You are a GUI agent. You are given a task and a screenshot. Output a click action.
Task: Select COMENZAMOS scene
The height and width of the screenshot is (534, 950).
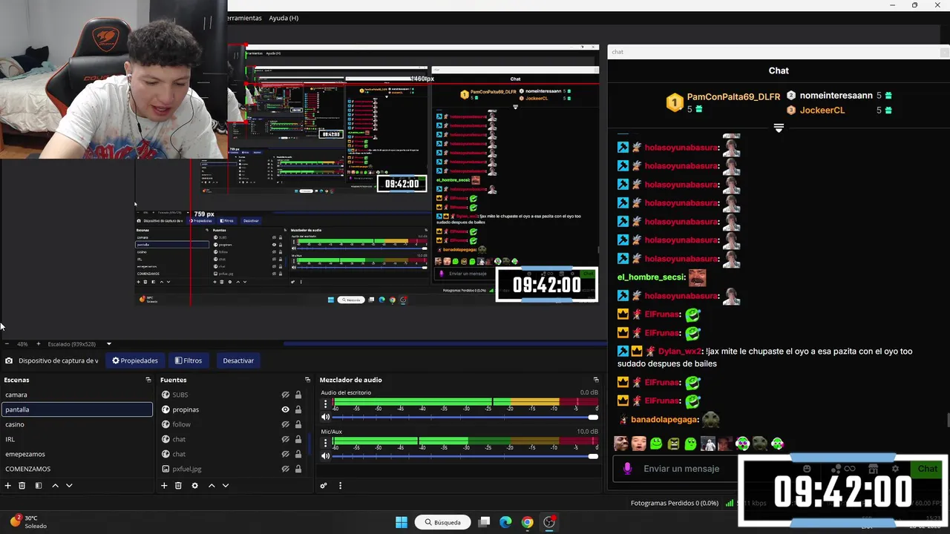tap(76, 469)
